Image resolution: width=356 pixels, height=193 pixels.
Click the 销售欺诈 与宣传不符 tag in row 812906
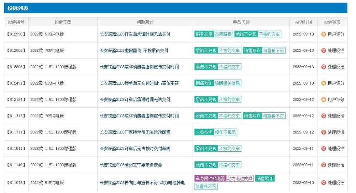coord(264,51)
